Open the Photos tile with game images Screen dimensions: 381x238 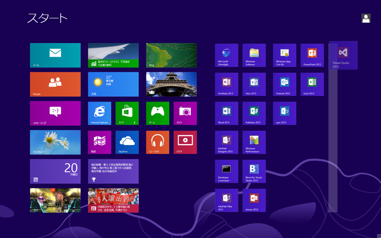[55, 200]
